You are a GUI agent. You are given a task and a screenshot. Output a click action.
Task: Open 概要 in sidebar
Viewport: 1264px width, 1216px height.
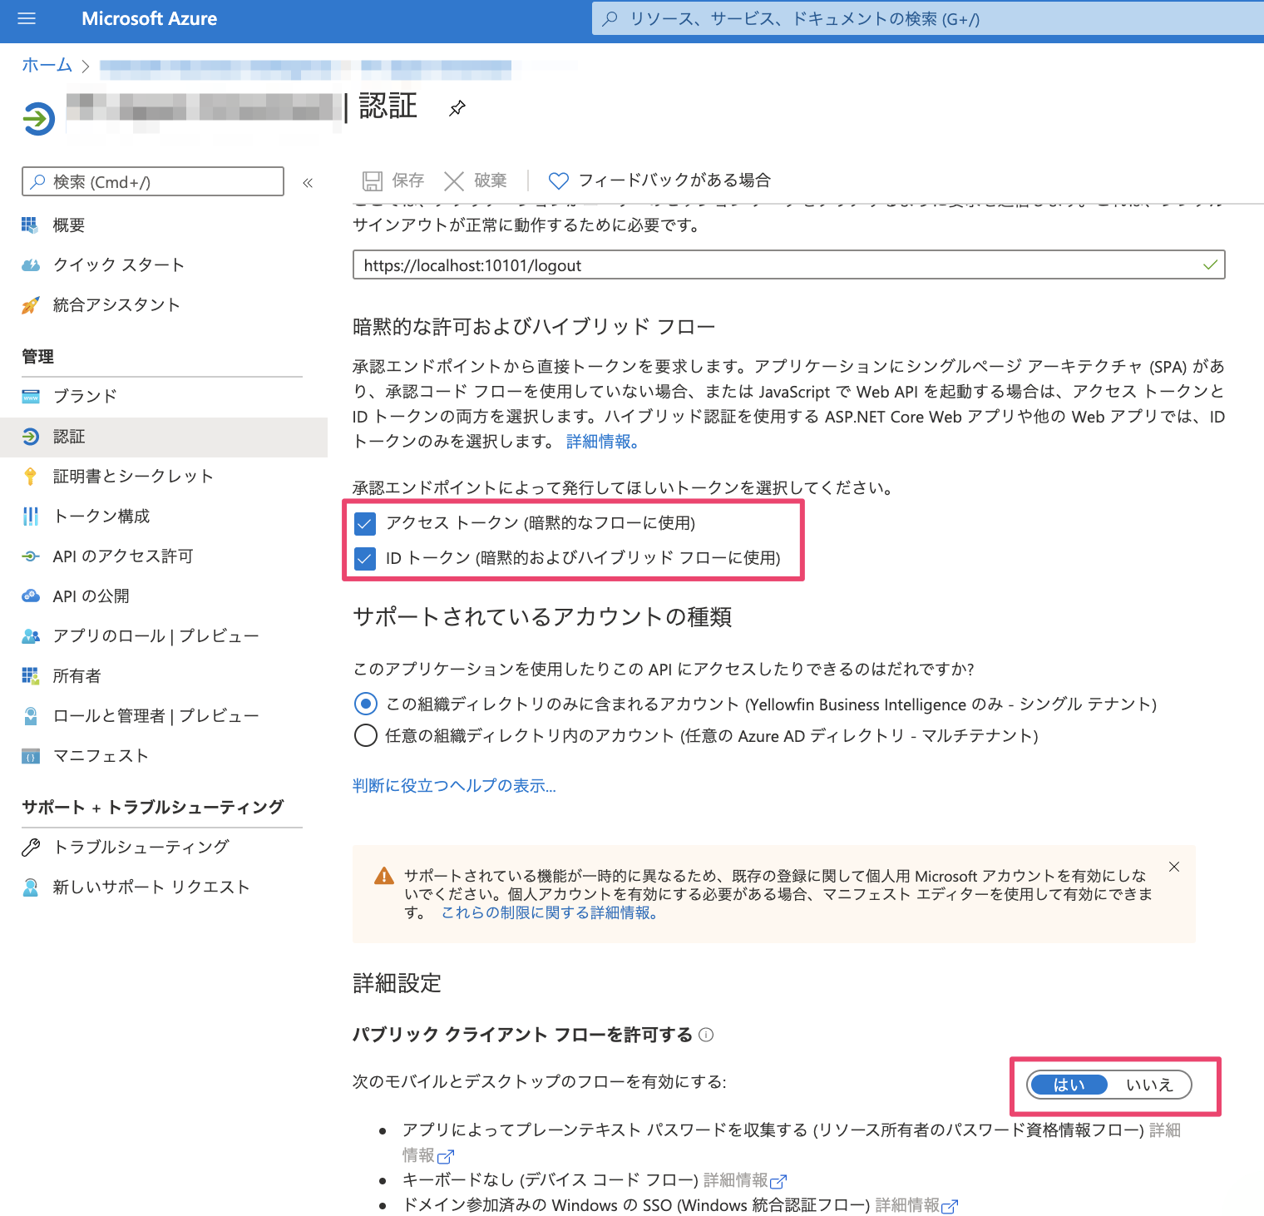coord(68,225)
